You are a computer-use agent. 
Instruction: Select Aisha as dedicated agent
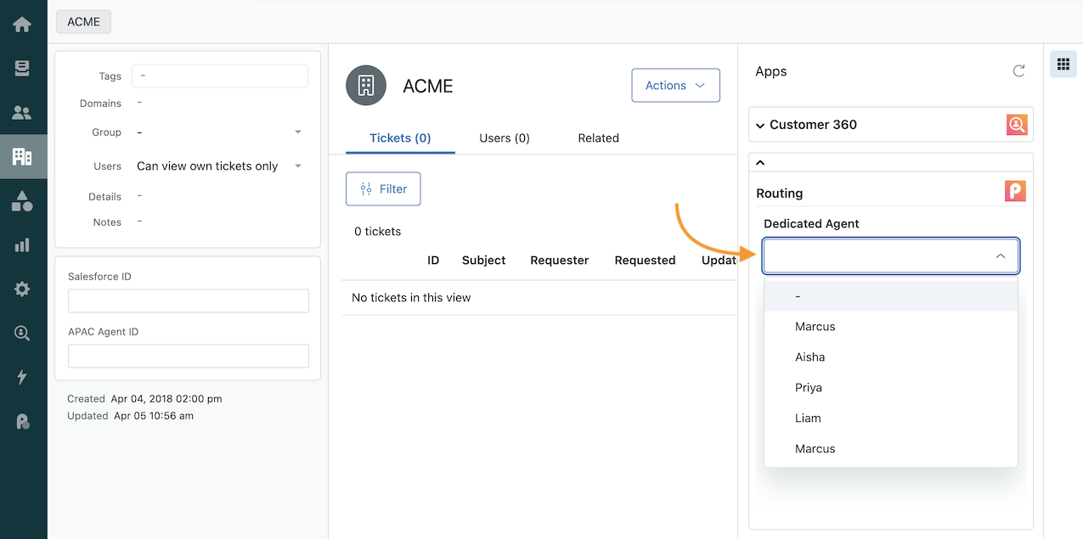(x=891, y=357)
